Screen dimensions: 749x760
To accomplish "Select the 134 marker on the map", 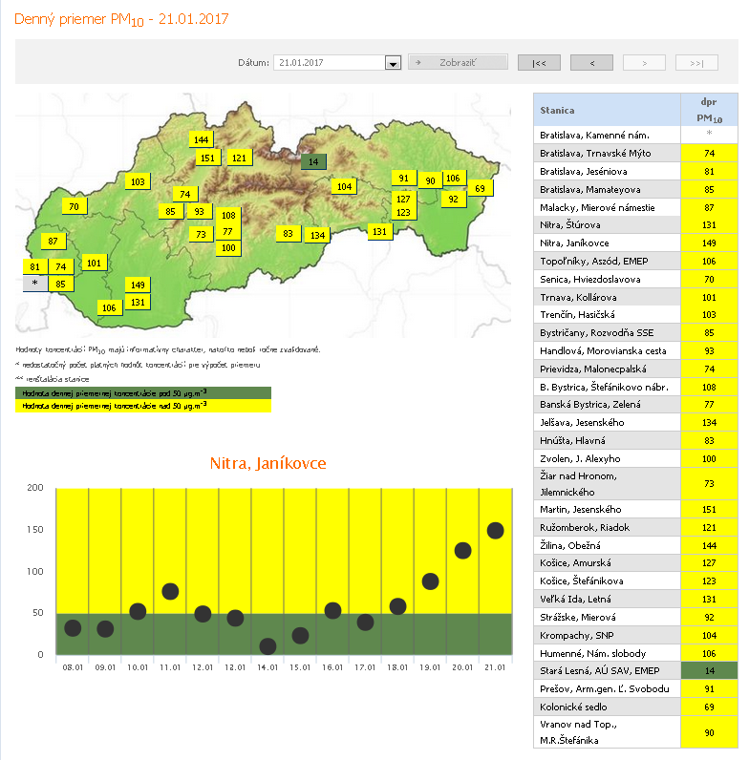I will 318,235.
